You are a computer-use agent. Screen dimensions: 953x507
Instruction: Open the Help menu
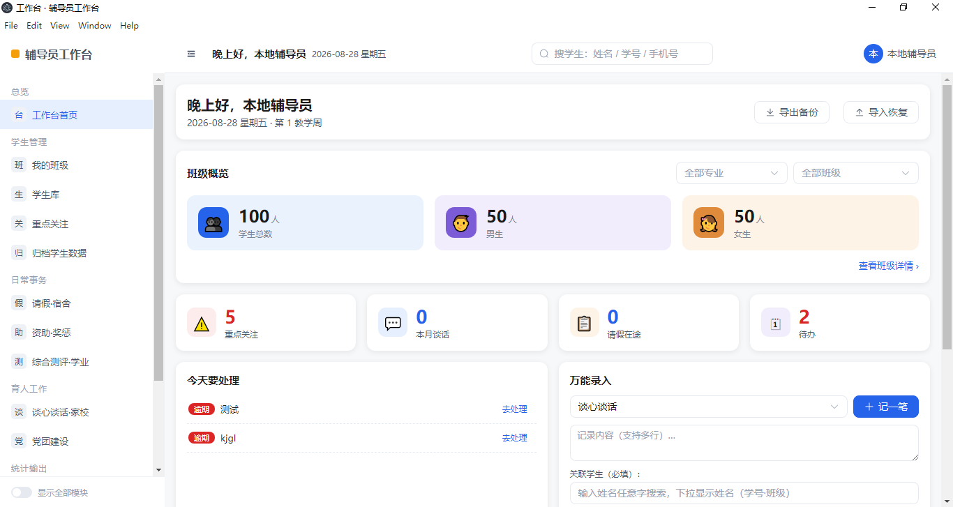pyautogui.click(x=129, y=26)
